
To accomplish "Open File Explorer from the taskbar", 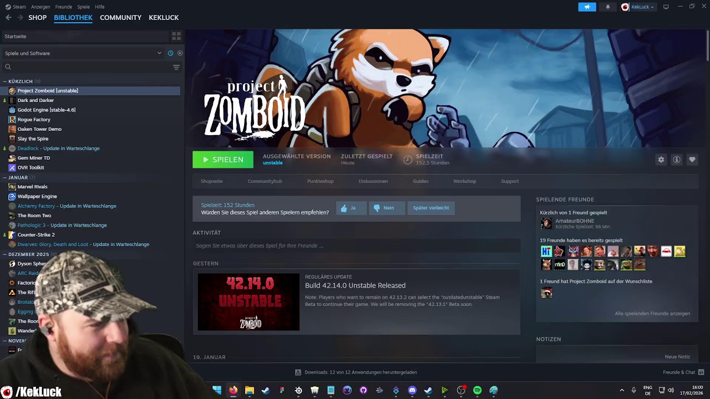I will 250,390.
